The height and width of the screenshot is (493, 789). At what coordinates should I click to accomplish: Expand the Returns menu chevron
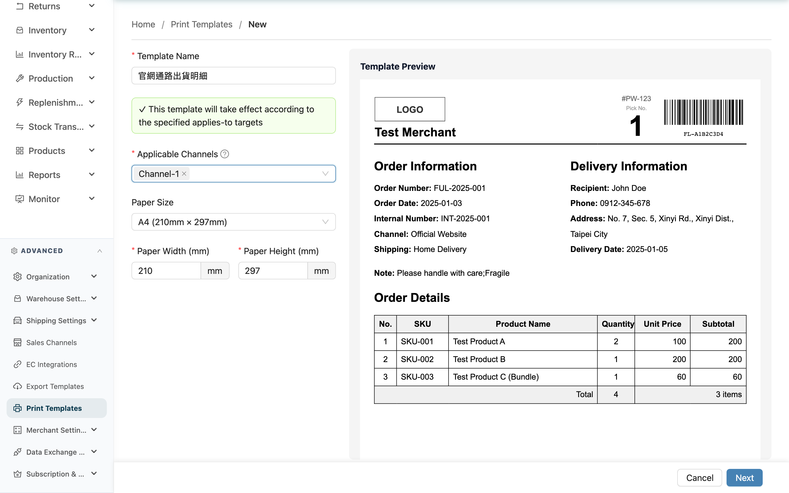92,6
